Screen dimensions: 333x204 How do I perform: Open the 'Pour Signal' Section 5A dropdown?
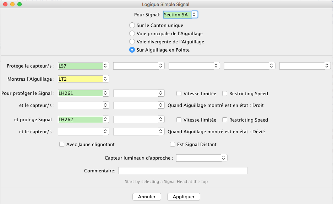coord(180,15)
